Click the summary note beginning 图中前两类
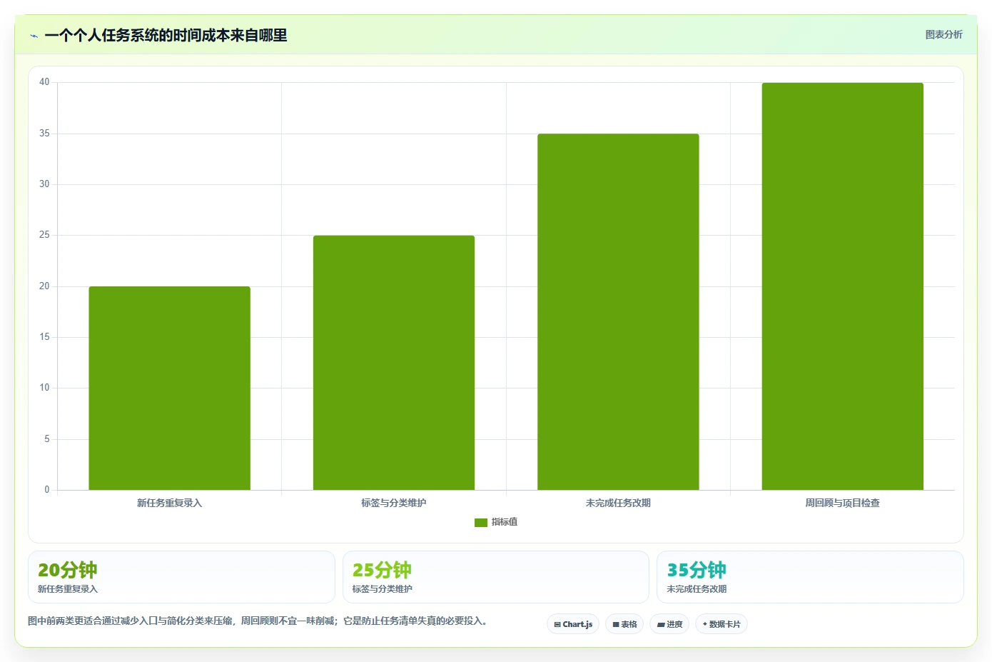 point(258,621)
